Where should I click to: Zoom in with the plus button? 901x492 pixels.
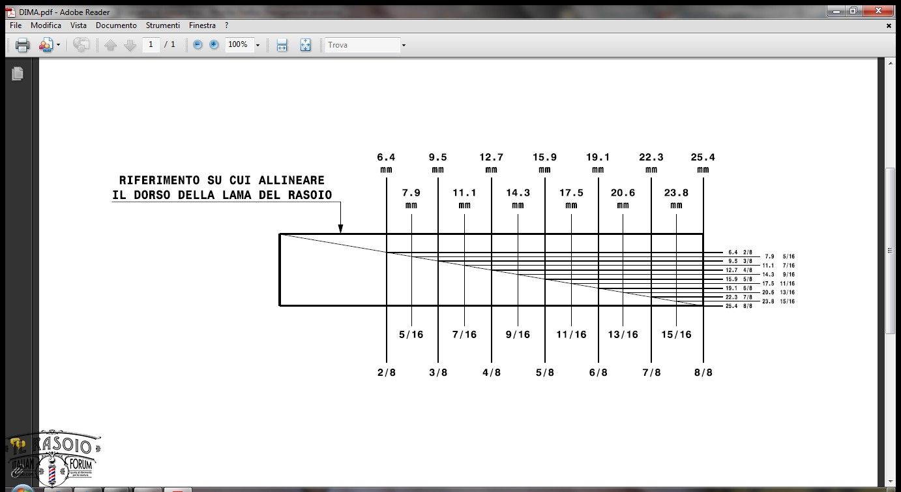pyautogui.click(x=214, y=45)
